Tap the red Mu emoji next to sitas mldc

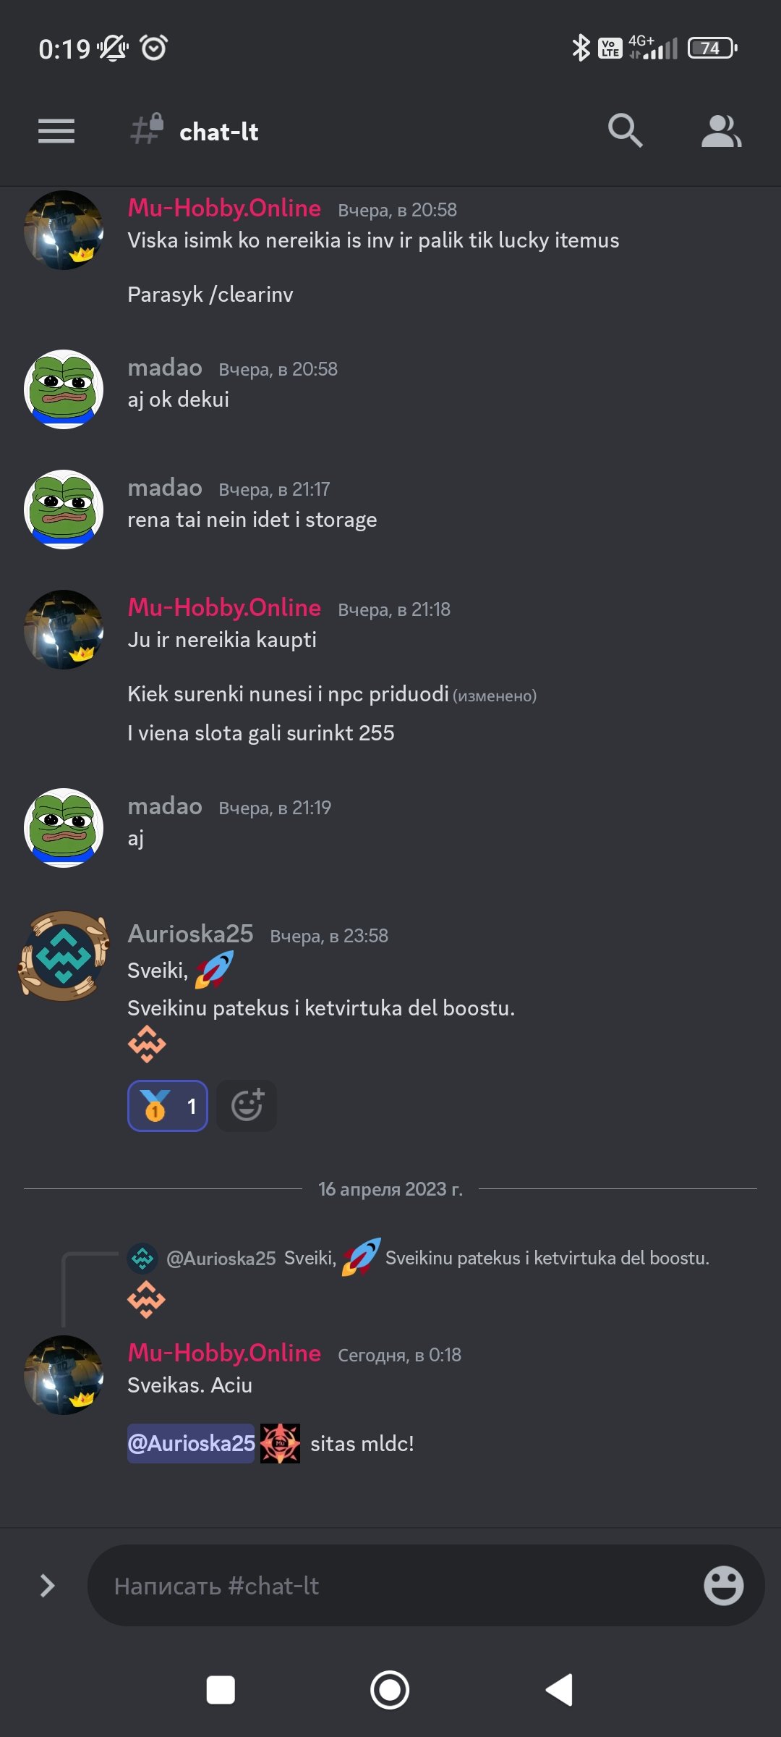point(281,1443)
